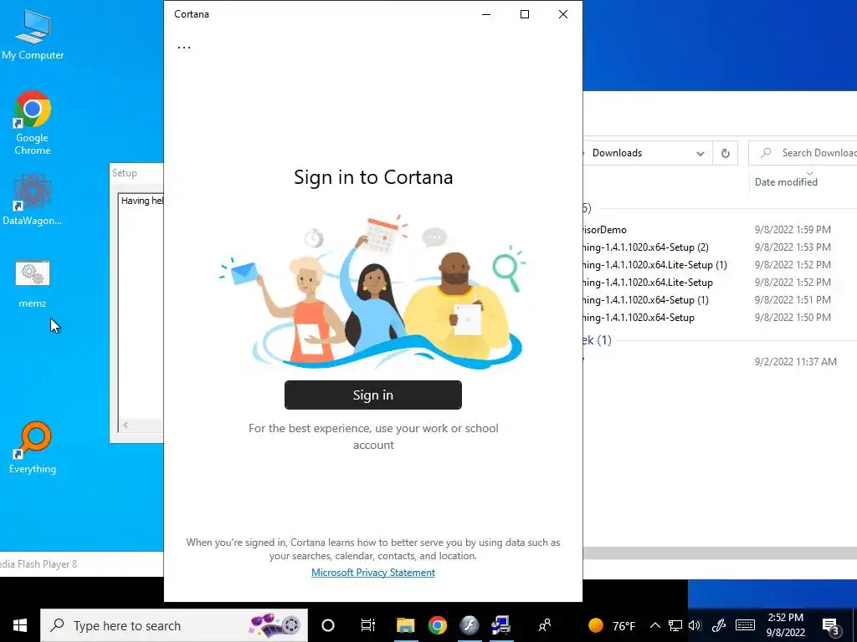This screenshot has height=642, width=857.
Task: Select the file modified 9/8/2022 1:50 PM
Action: click(719, 317)
